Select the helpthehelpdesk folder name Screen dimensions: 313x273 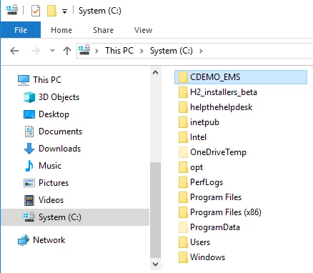(221, 107)
